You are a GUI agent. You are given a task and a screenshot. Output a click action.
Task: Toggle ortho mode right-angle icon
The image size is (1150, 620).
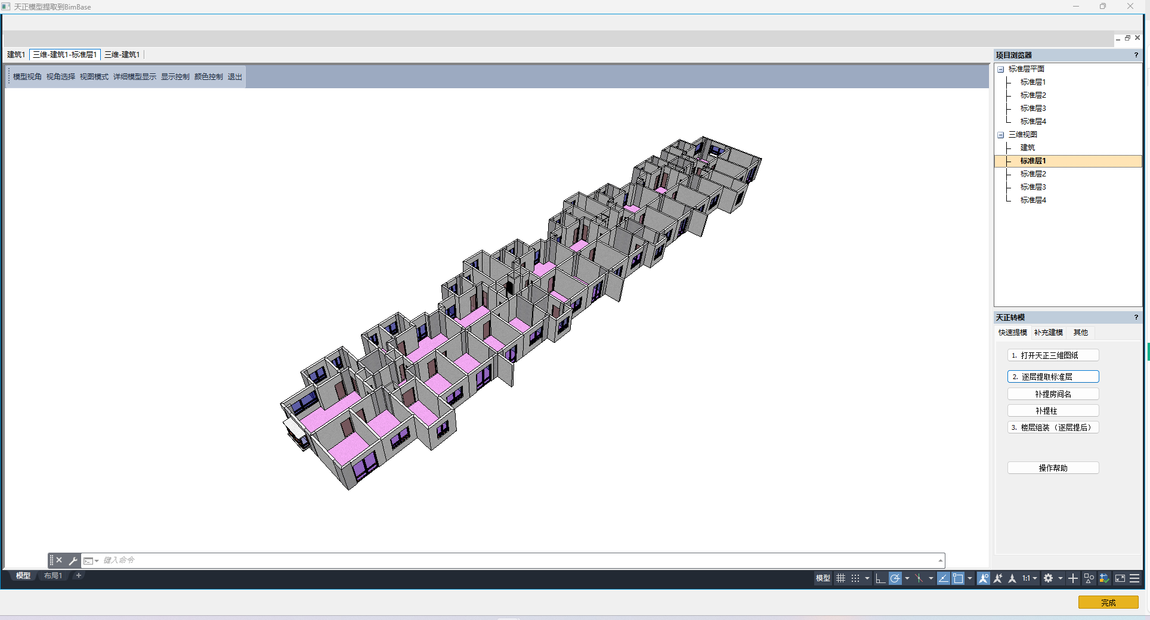pyautogui.click(x=880, y=578)
